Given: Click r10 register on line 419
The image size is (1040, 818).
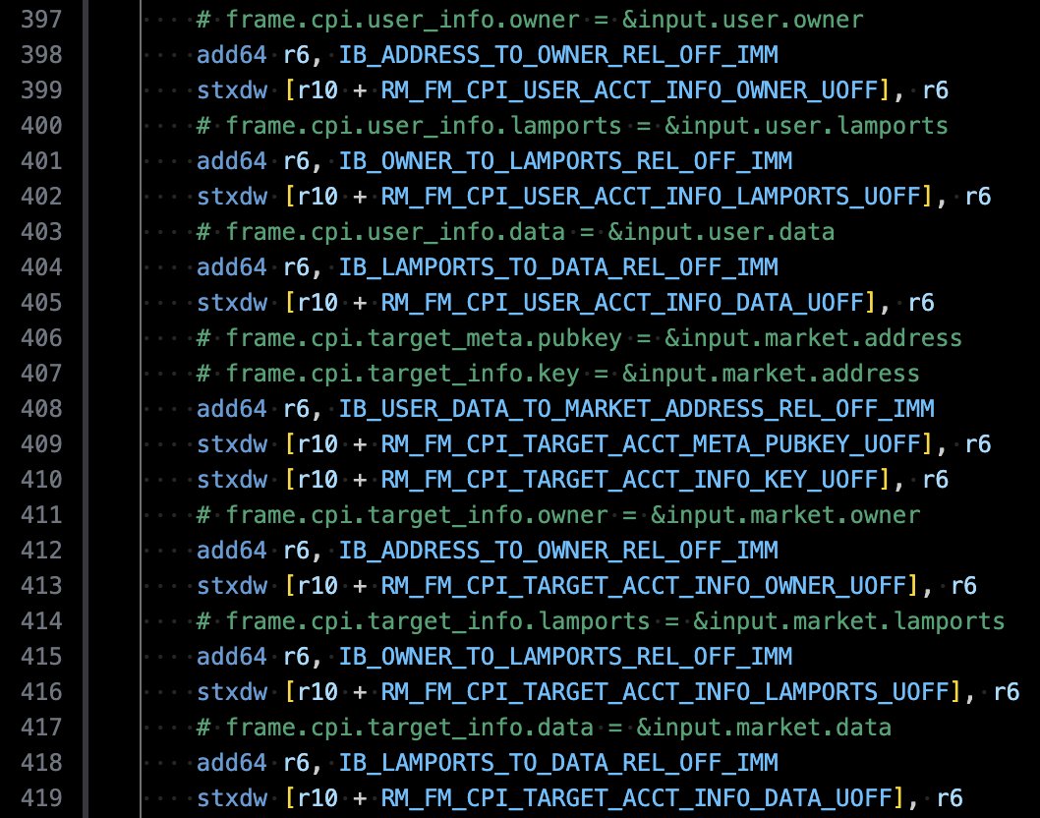Looking at the screenshot, I should click(318, 798).
